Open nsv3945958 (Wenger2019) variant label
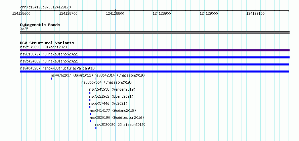This screenshot has height=141, width=299. click(x=112, y=89)
